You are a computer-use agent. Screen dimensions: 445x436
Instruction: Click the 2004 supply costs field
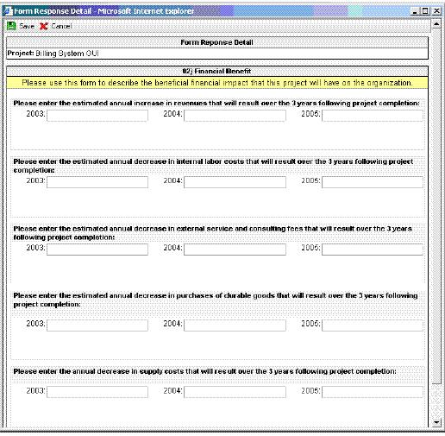(x=235, y=392)
